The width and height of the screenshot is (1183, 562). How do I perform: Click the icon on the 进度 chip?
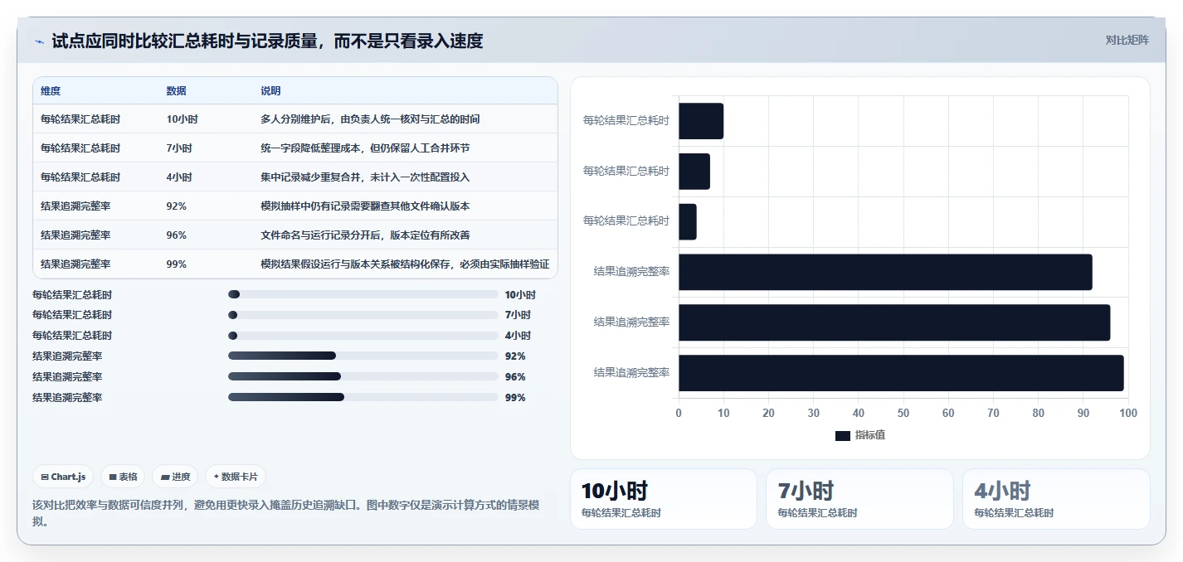coord(165,477)
